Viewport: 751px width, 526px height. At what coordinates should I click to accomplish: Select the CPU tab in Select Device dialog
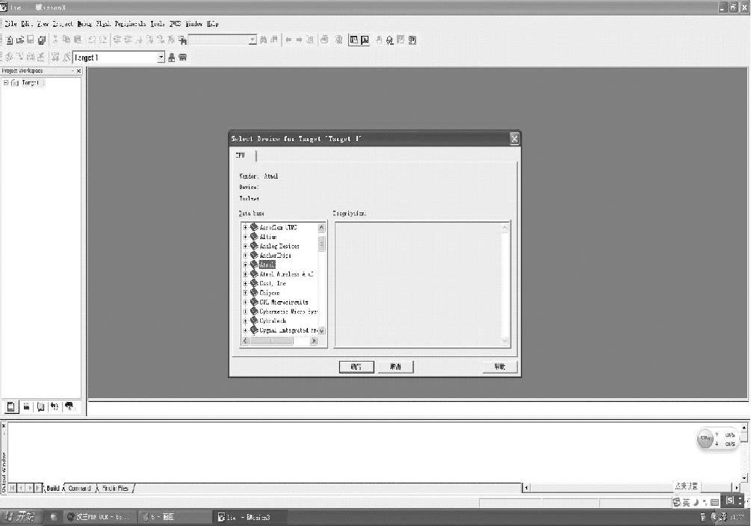point(241,155)
